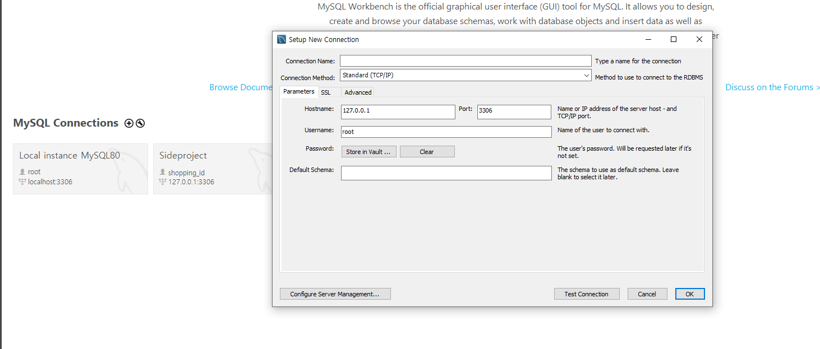This screenshot has height=349, width=820.
Task: Open manage connections wrench icon
Action: 140,123
